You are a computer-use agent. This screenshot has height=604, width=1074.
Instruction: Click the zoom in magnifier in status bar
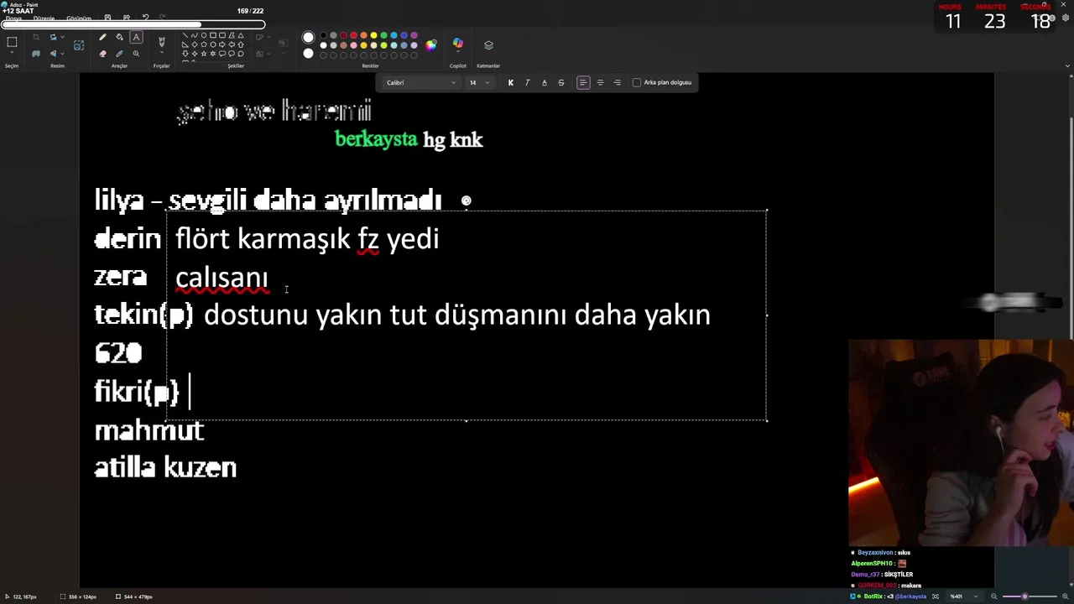tap(1065, 596)
